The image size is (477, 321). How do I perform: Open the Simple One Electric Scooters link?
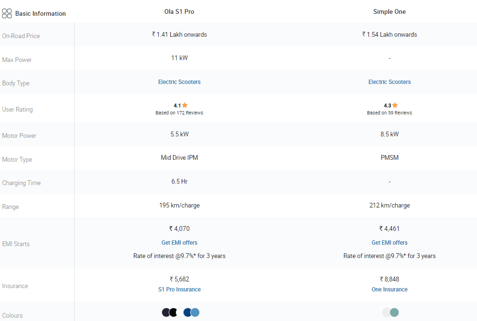click(x=390, y=82)
